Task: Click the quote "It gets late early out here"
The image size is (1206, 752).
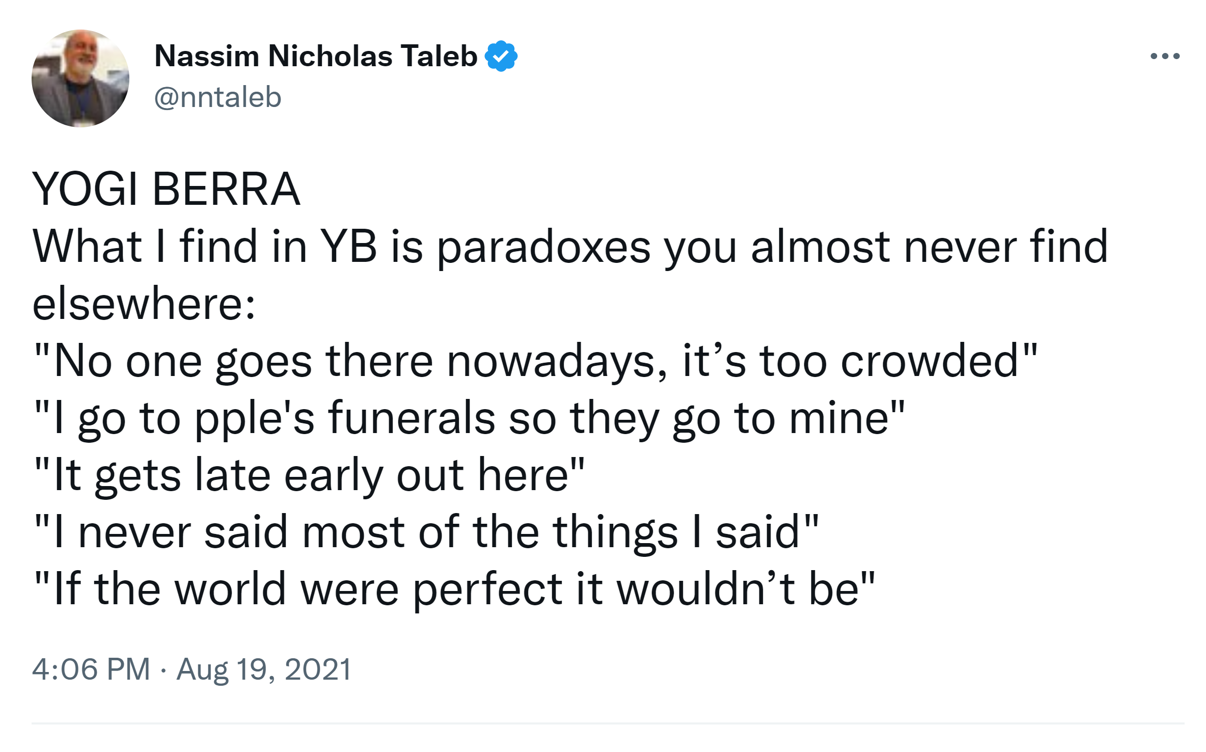Action: [x=310, y=475]
